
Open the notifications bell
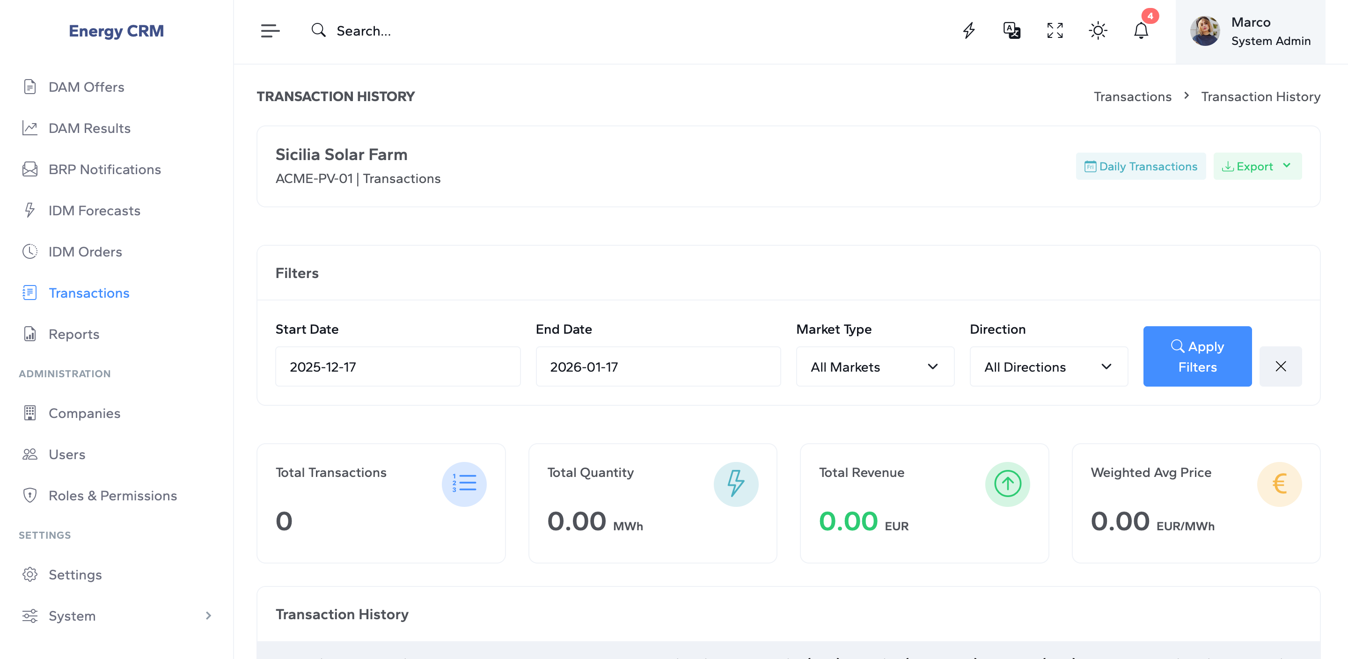pos(1141,30)
